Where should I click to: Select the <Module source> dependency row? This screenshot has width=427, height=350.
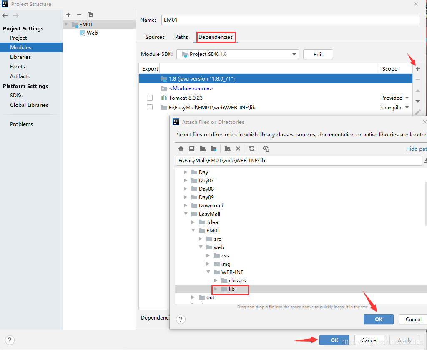[276, 88]
